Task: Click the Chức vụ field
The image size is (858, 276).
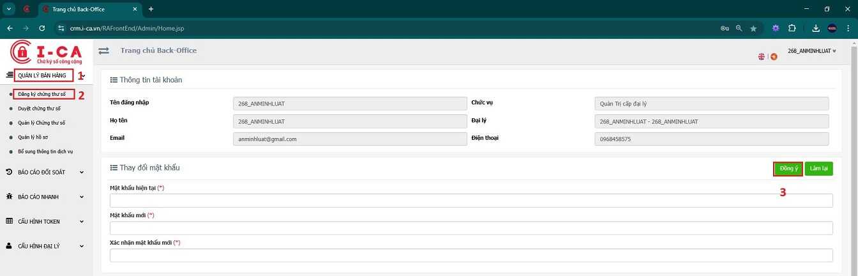Action: point(711,104)
